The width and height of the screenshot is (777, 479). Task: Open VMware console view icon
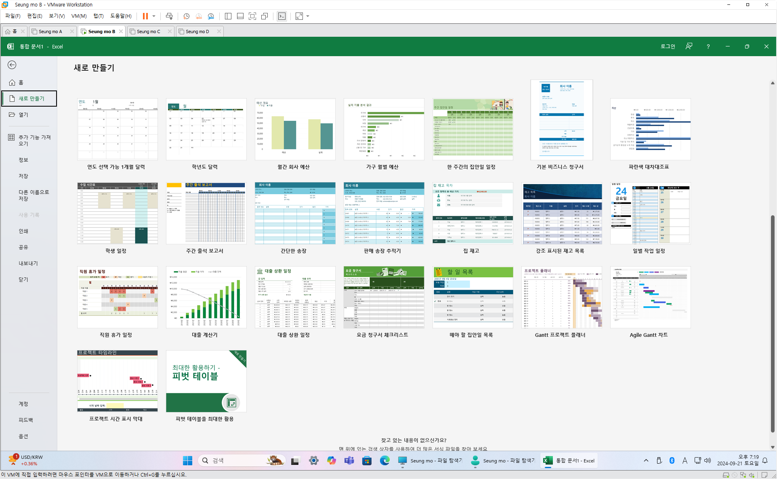pyautogui.click(x=282, y=16)
